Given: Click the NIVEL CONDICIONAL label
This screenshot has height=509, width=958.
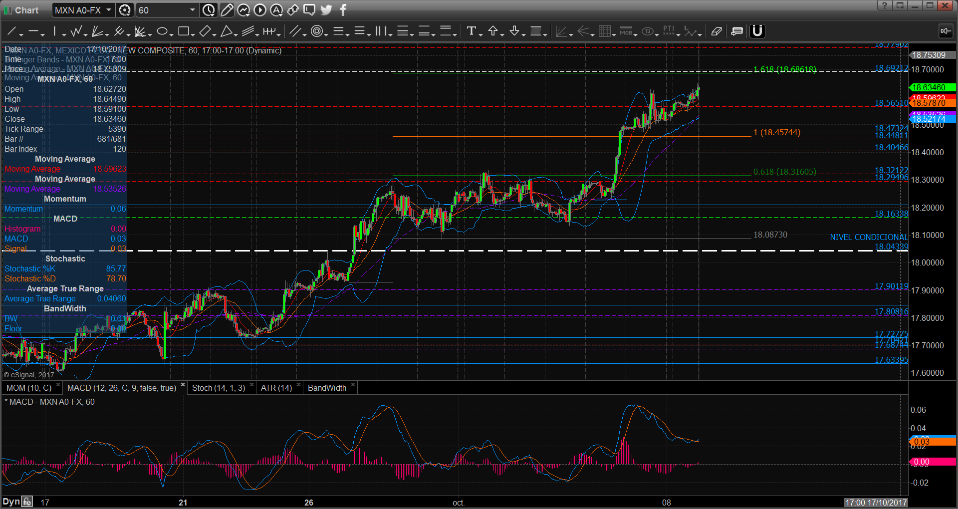Looking at the screenshot, I should click(869, 238).
